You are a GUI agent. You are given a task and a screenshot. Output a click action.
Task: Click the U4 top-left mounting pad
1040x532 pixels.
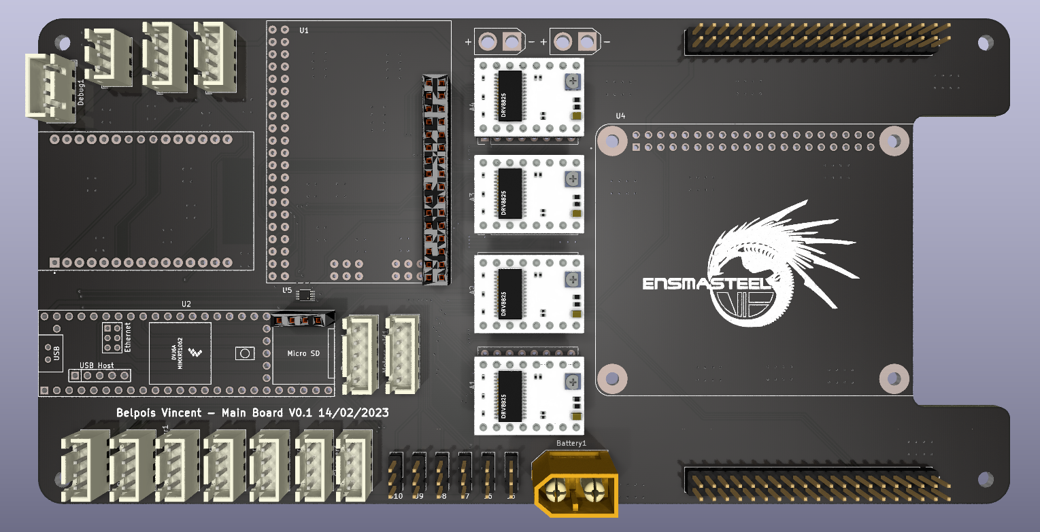point(613,141)
